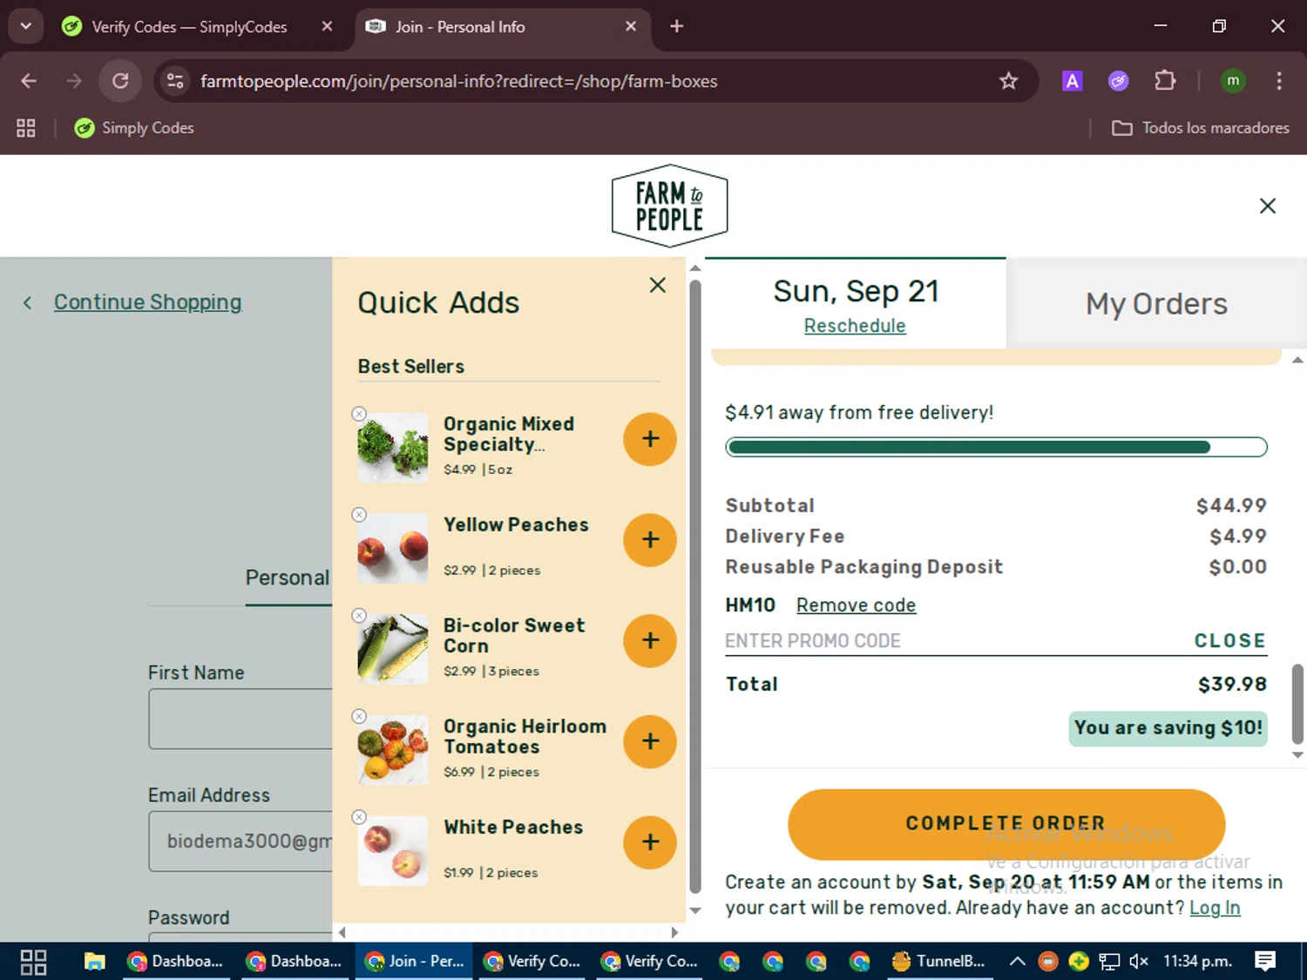Viewport: 1307px width, 980px height.
Task: Open the purple A extension
Action: (1072, 81)
